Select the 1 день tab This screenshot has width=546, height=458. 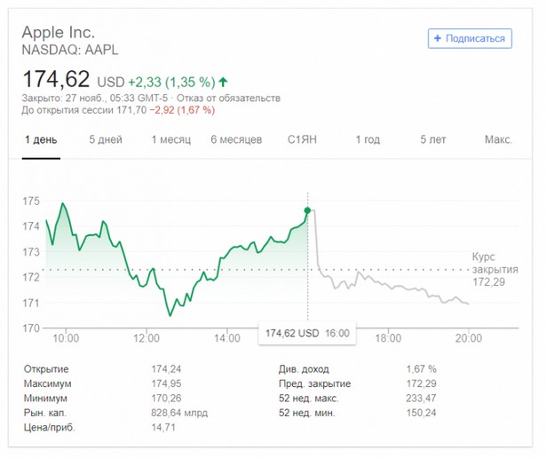[x=41, y=140]
